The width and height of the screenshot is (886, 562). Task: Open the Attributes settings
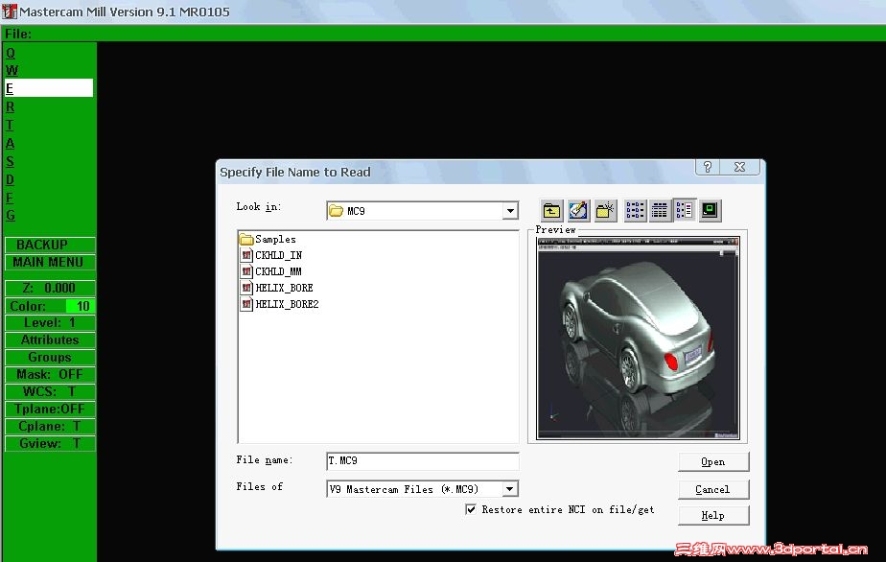pyautogui.click(x=50, y=340)
